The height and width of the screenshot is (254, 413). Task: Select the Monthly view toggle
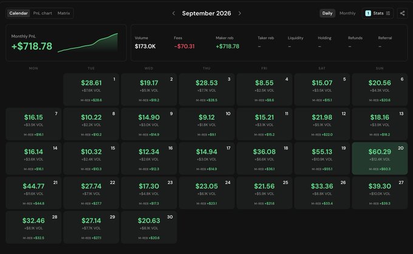pos(347,13)
